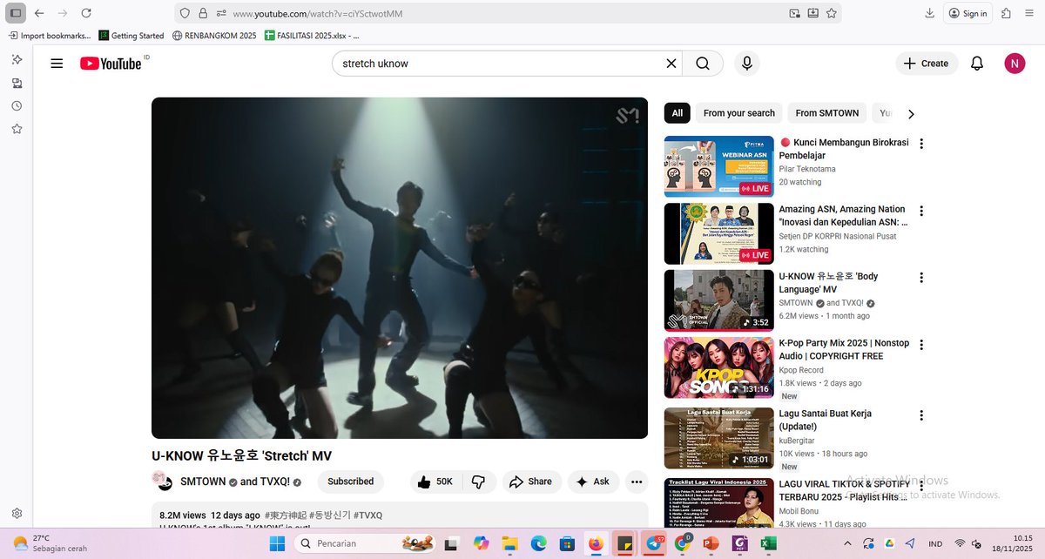Open Windows Start menu

pyautogui.click(x=277, y=543)
